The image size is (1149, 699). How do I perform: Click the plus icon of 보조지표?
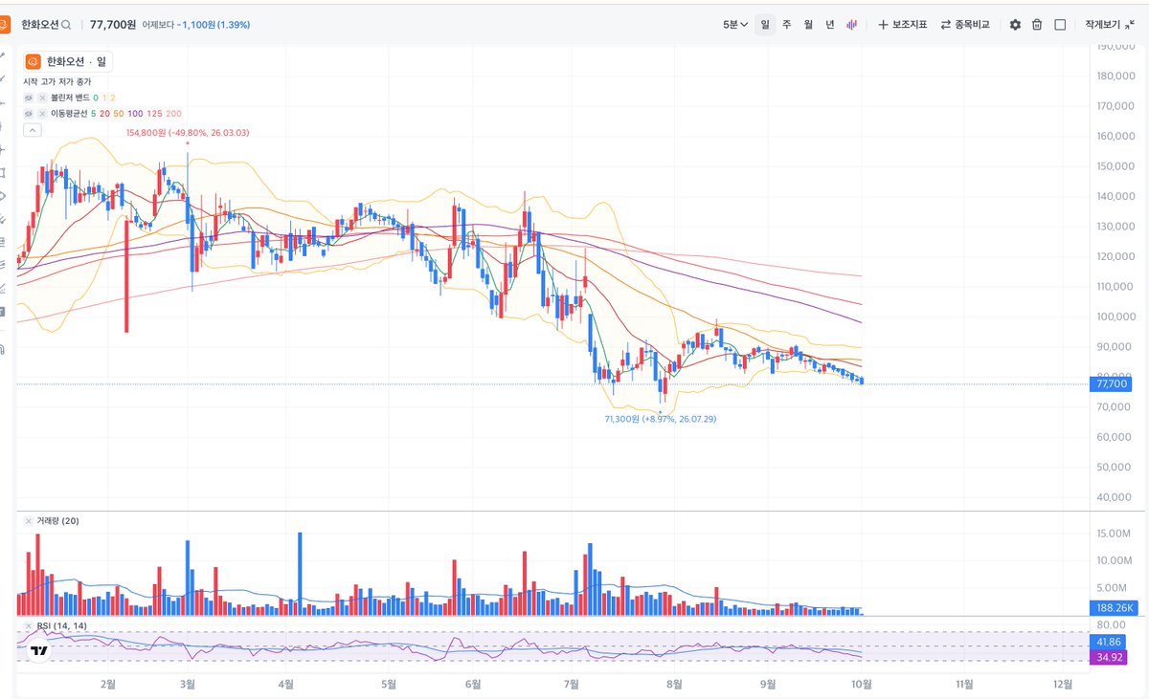(x=883, y=24)
